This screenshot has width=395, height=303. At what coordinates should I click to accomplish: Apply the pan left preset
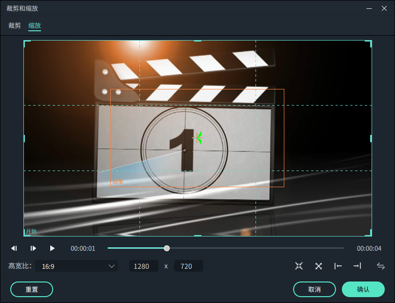point(338,266)
